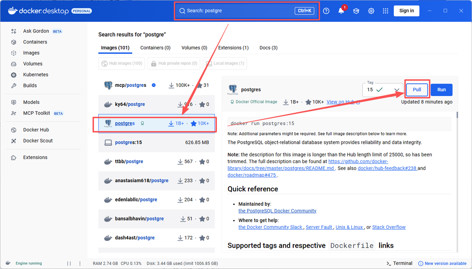
Task: Click the help question mark icon
Action: coord(326,11)
